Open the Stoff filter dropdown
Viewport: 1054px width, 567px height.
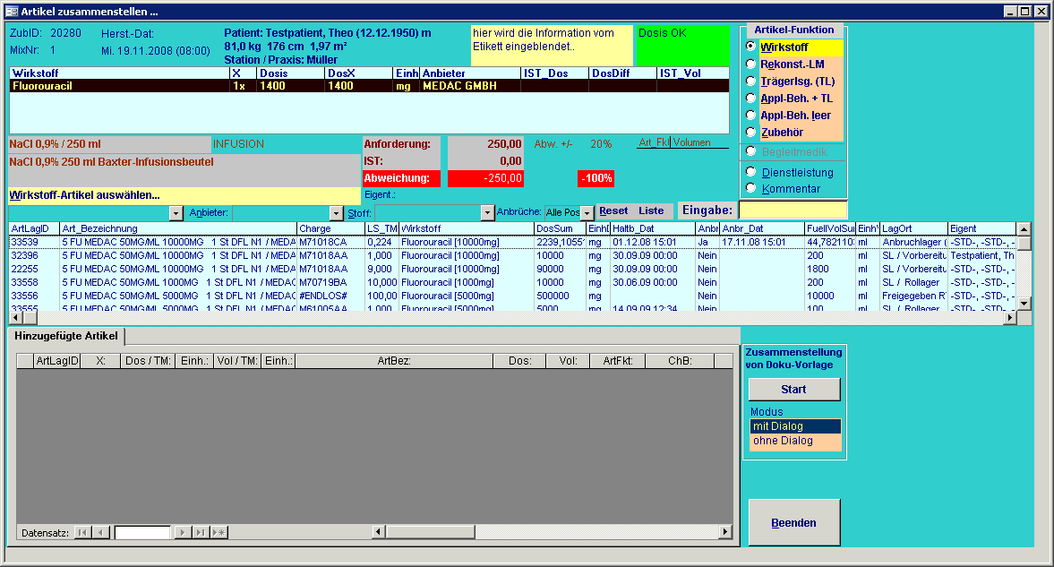coord(488,213)
